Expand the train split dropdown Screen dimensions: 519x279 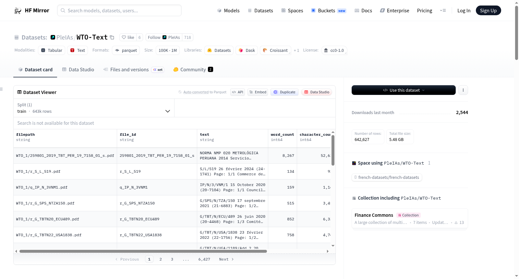[x=94, y=108]
